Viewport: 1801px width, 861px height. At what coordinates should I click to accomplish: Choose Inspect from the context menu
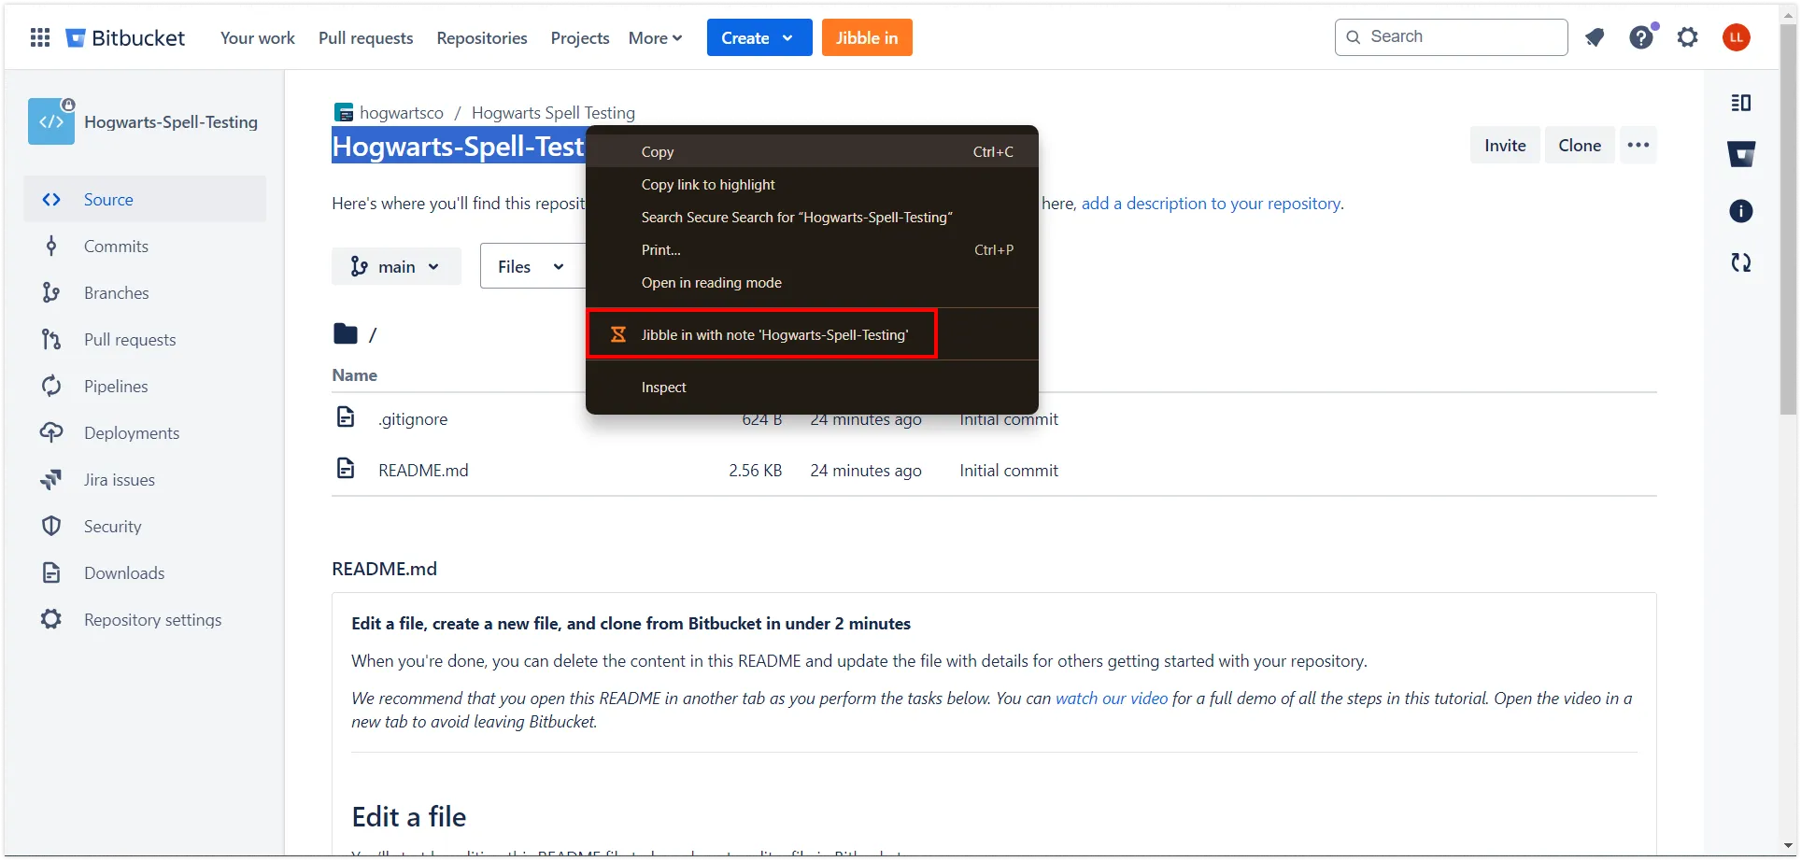coord(663,388)
